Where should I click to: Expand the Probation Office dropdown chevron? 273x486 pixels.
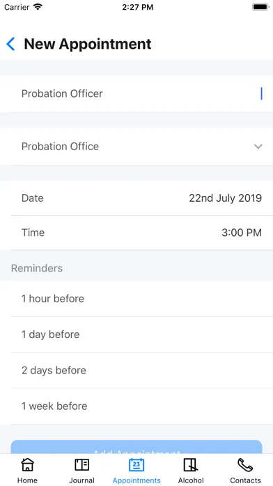[x=258, y=147]
